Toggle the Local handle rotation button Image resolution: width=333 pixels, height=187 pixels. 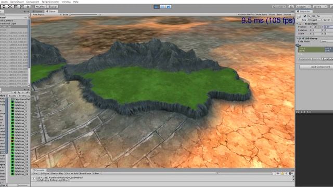(x=52, y=7)
